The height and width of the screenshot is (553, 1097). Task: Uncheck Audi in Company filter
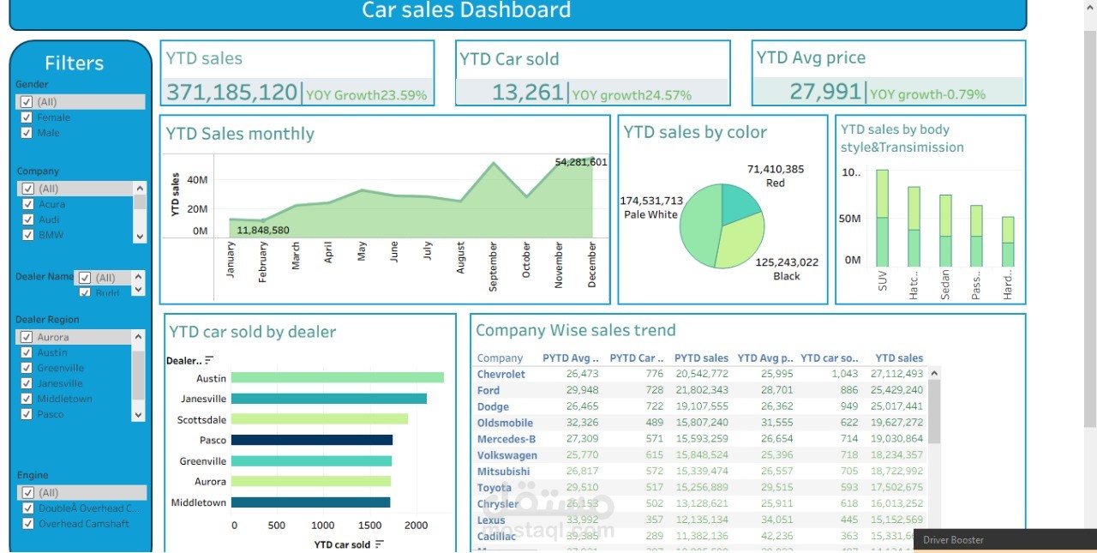point(27,219)
